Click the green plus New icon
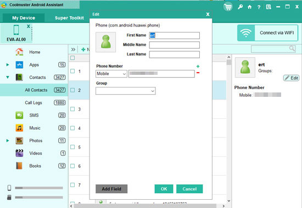 [x=83, y=50]
